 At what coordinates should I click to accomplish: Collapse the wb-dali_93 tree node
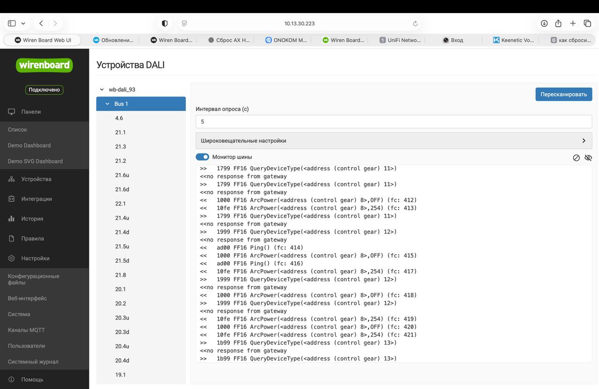[x=102, y=89]
